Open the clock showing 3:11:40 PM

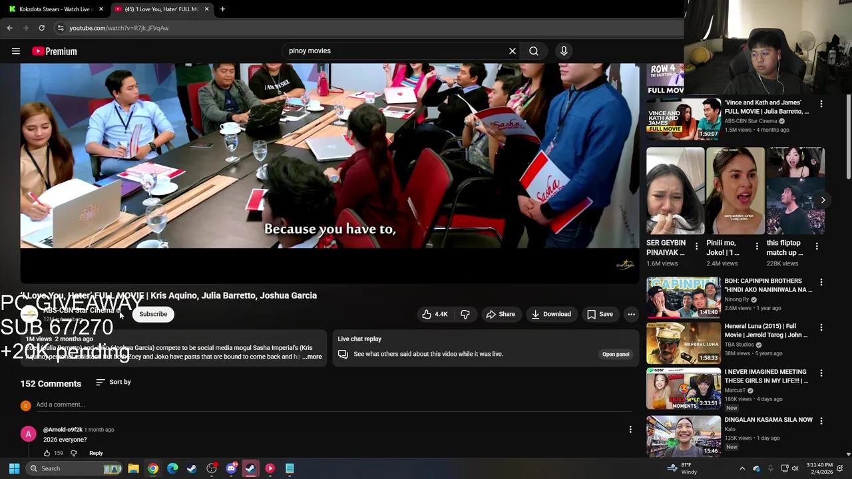[x=818, y=468]
